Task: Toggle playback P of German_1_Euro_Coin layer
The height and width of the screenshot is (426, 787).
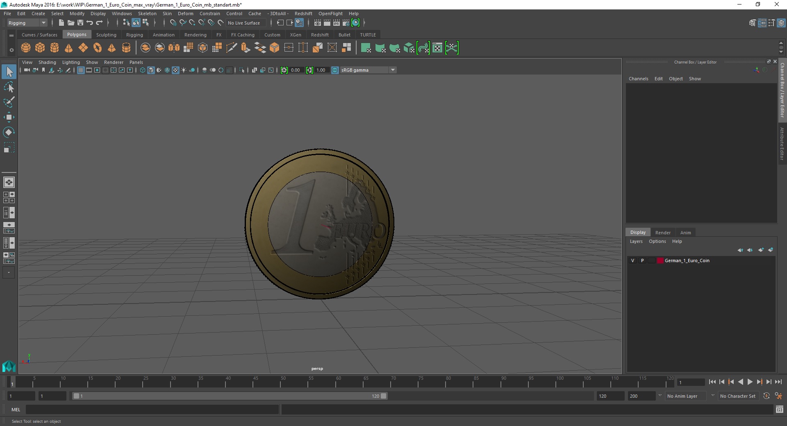Action: tap(642, 261)
